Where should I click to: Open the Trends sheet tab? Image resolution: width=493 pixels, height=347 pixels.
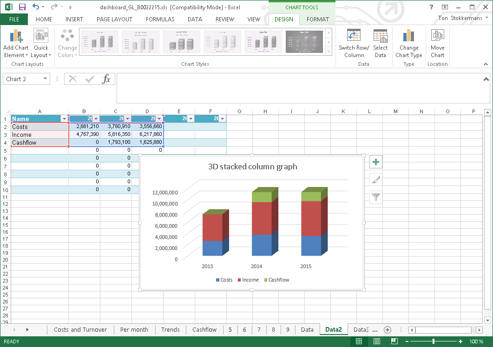[171, 329]
